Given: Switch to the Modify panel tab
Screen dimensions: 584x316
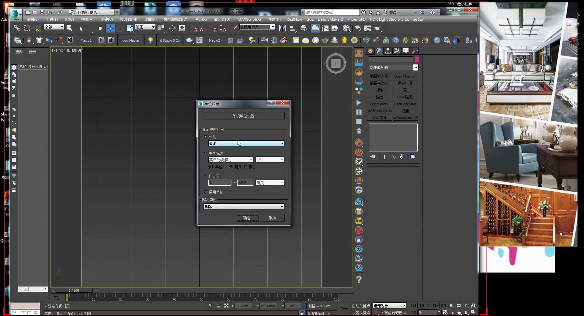Looking at the screenshot, I should [379, 51].
